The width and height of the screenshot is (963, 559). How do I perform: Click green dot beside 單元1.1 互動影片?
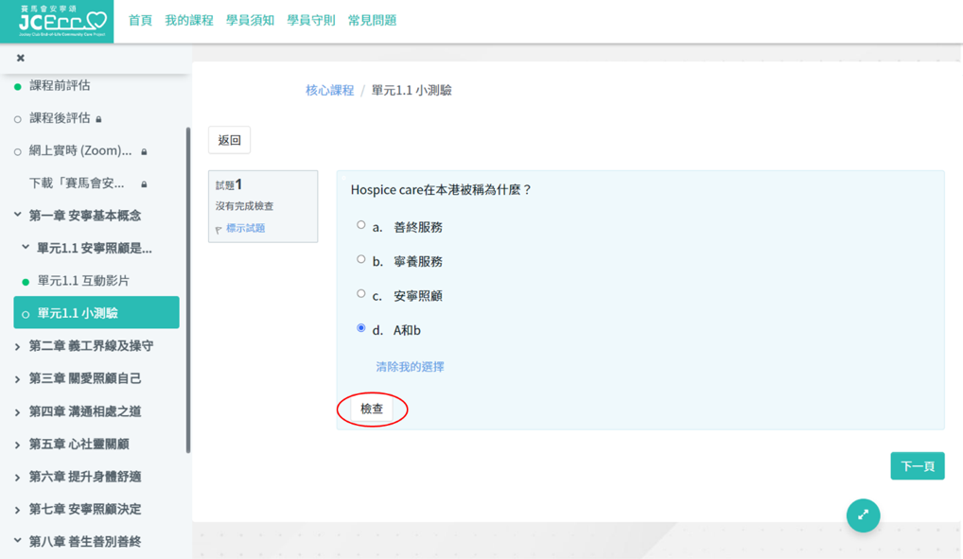coord(26,282)
